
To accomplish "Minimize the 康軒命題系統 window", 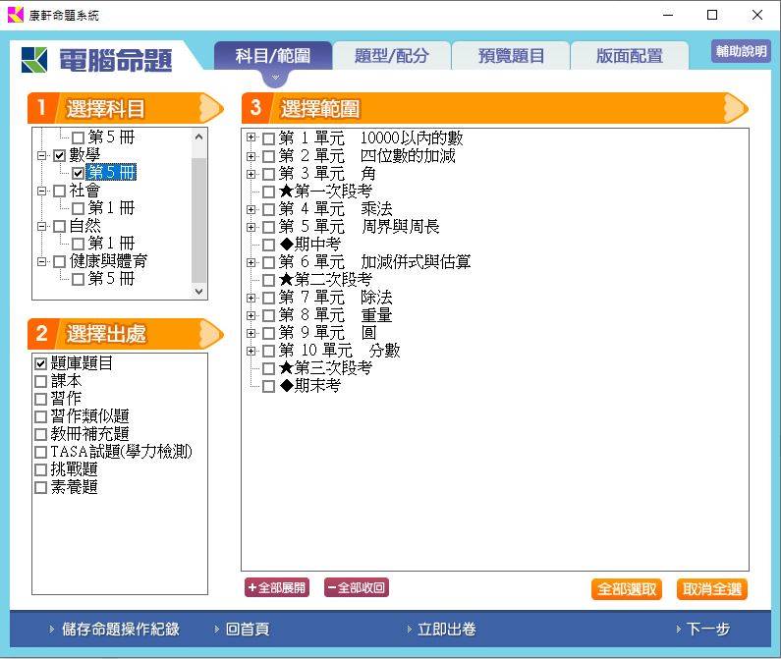I will point(668,15).
